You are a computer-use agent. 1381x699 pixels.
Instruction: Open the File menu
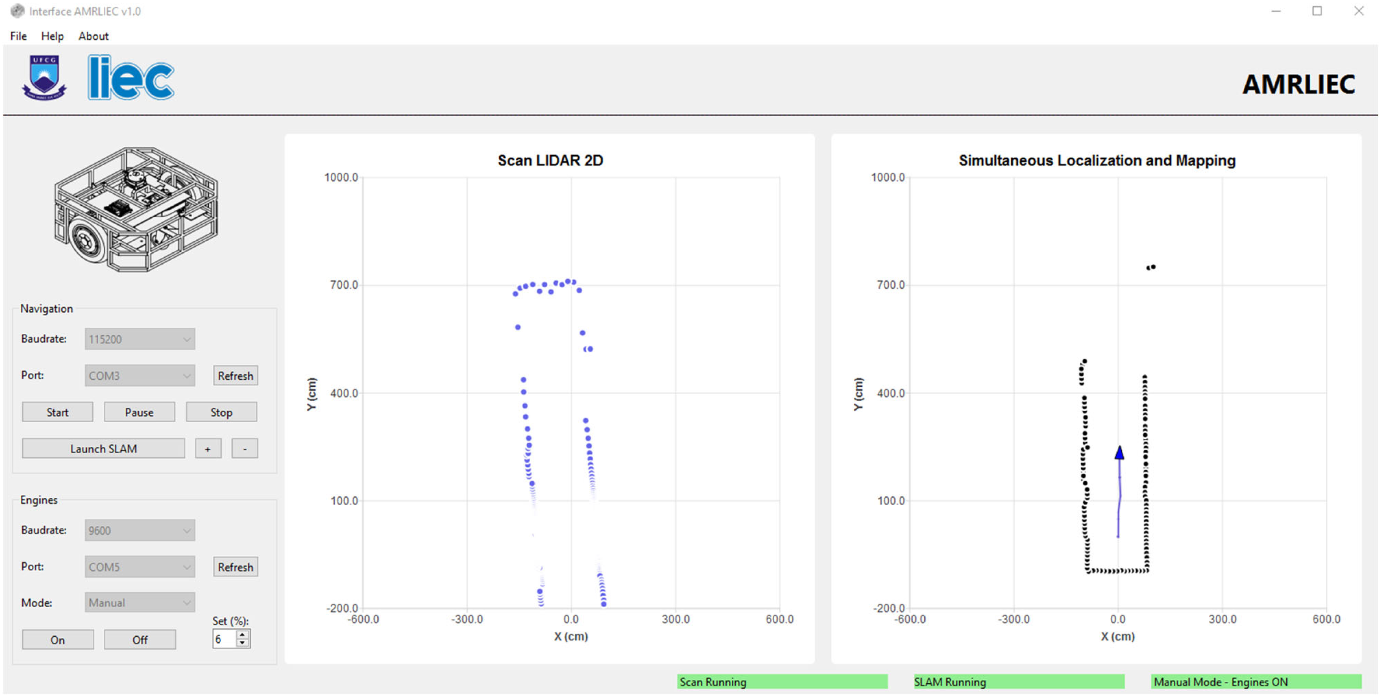(18, 36)
